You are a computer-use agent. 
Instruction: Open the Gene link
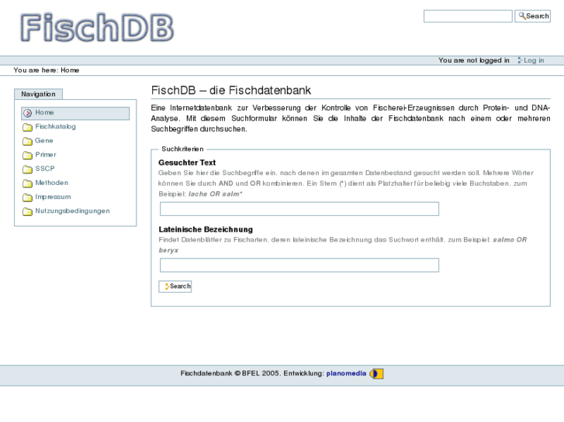(x=44, y=140)
